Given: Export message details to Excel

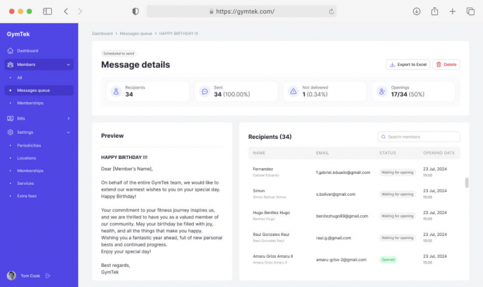Looking at the screenshot, I should click(408, 65).
